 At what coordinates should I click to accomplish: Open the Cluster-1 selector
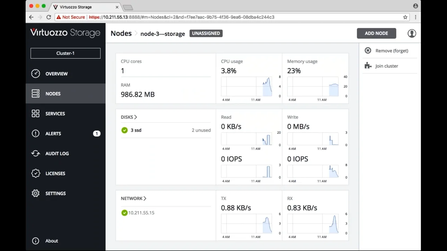(x=65, y=53)
